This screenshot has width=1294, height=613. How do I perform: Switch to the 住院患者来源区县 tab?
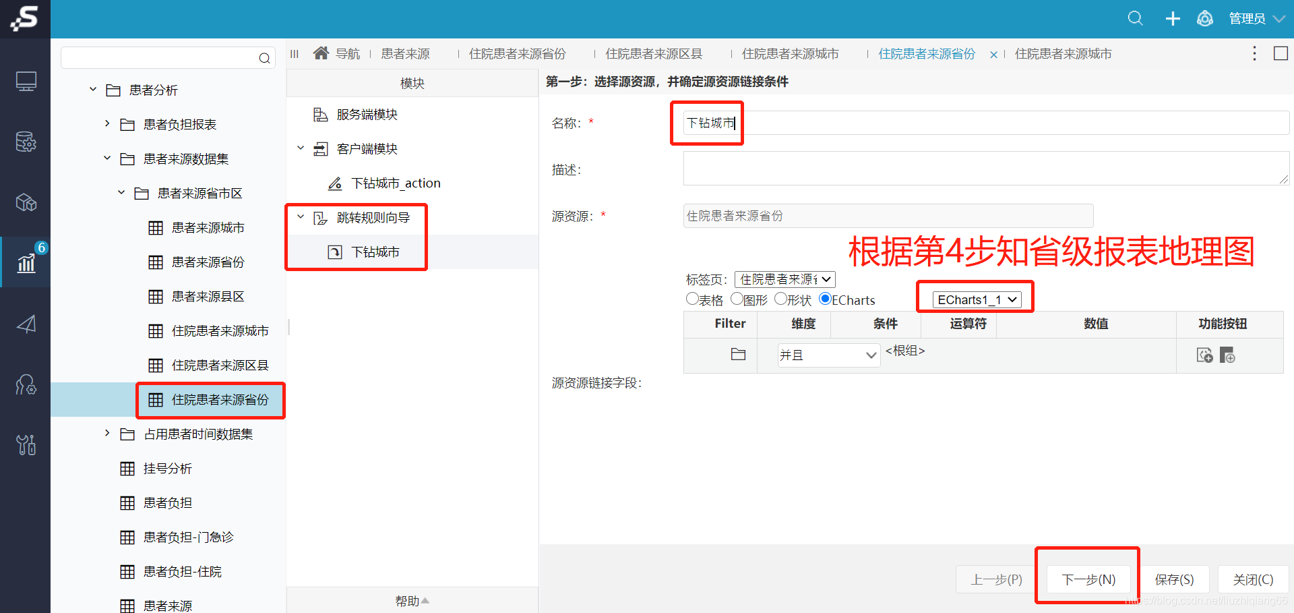coord(654,54)
